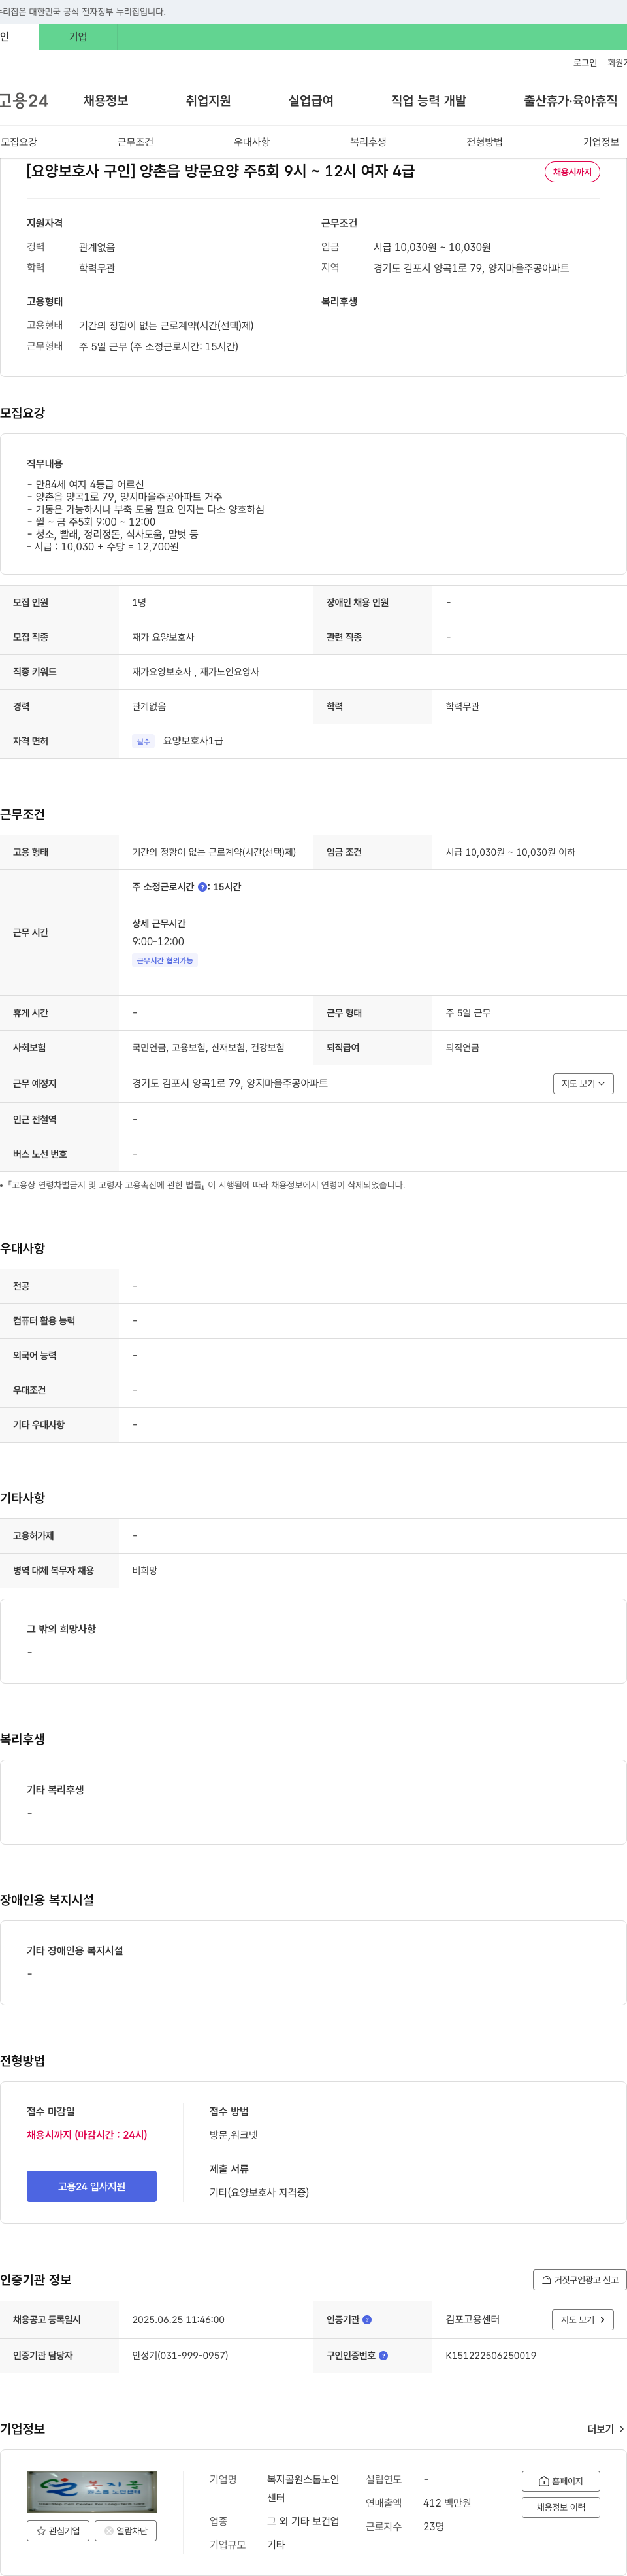
Task: Jump to the 모집요강 section tab
Action: tap(19, 142)
